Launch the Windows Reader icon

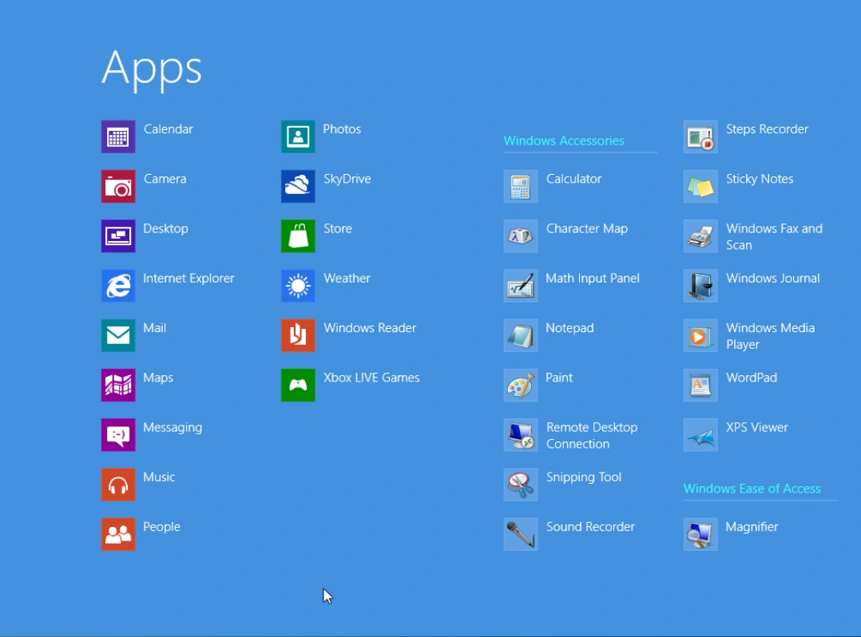(298, 335)
